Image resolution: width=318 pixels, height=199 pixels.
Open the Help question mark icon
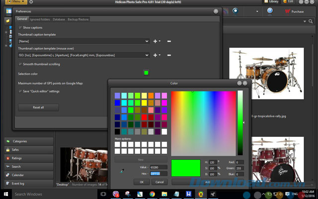tap(270, 11)
